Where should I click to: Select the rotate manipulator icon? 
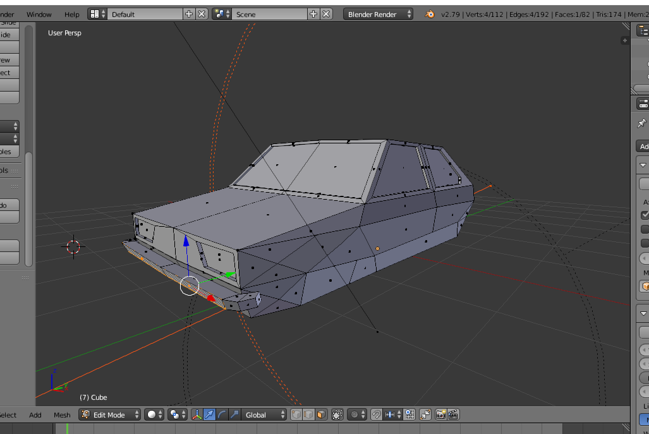pos(221,414)
